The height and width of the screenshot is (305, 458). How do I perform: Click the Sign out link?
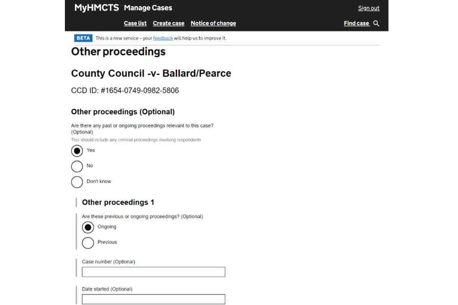pyautogui.click(x=368, y=8)
